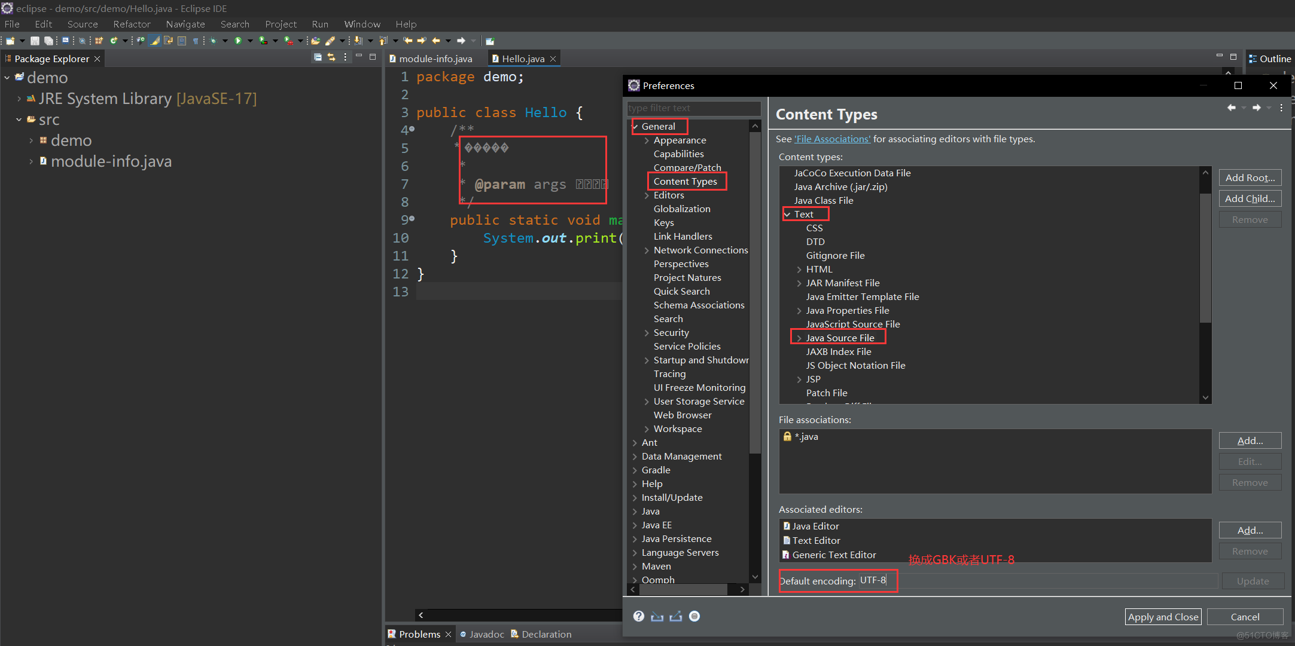Toggle Skip All Breakpoints toolbar icon
The height and width of the screenshot is (646, 1295).
click(x=82, y=41)
